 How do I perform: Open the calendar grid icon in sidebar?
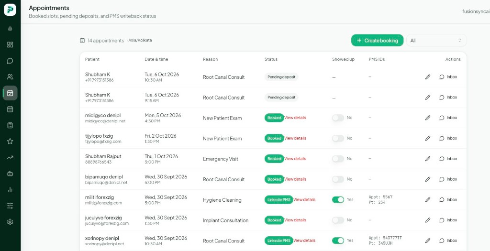[x=10, y=109]
